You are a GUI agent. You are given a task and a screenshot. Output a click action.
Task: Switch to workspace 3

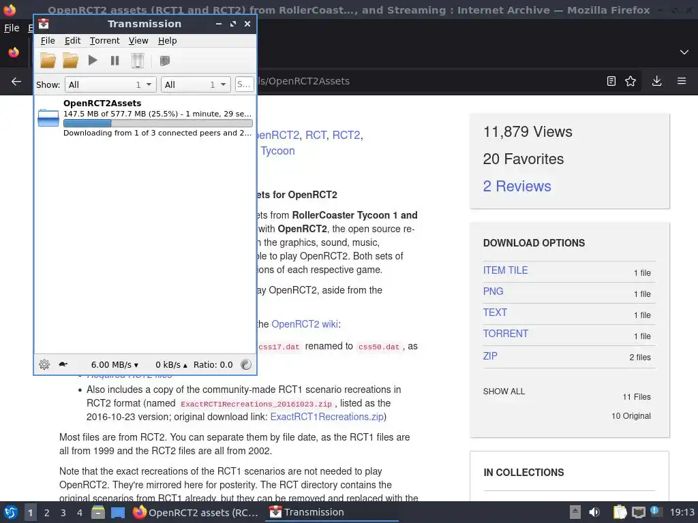click(x=63, y=512)
